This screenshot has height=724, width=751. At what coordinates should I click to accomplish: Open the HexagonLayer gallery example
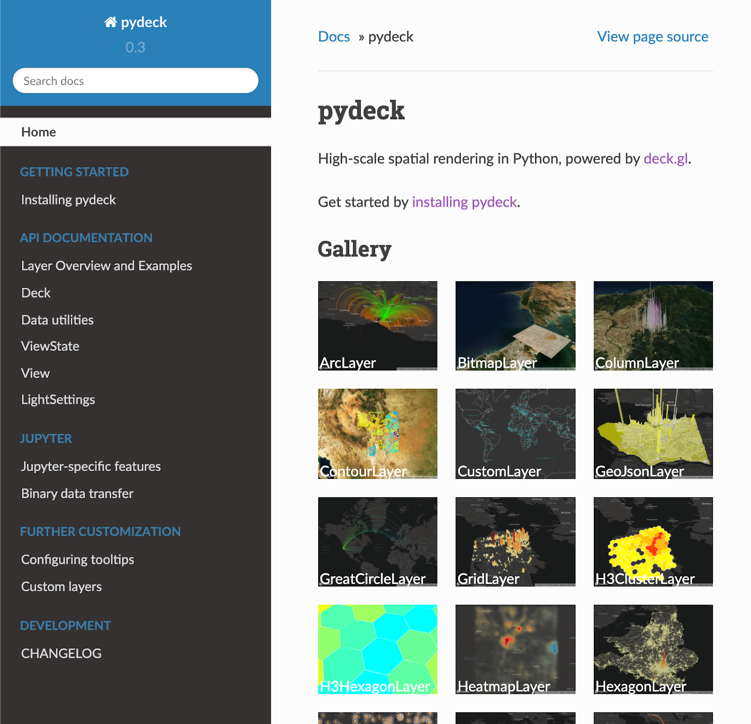coord(652,649)
